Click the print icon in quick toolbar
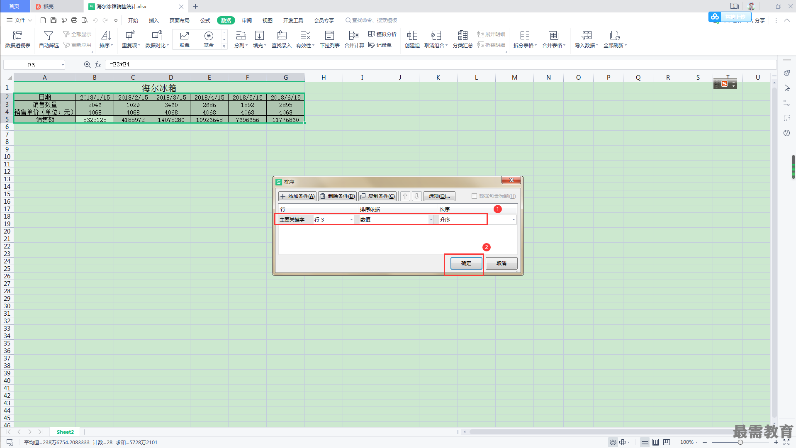This screenshot has width=796, height=448. click(x=74, y=20)
